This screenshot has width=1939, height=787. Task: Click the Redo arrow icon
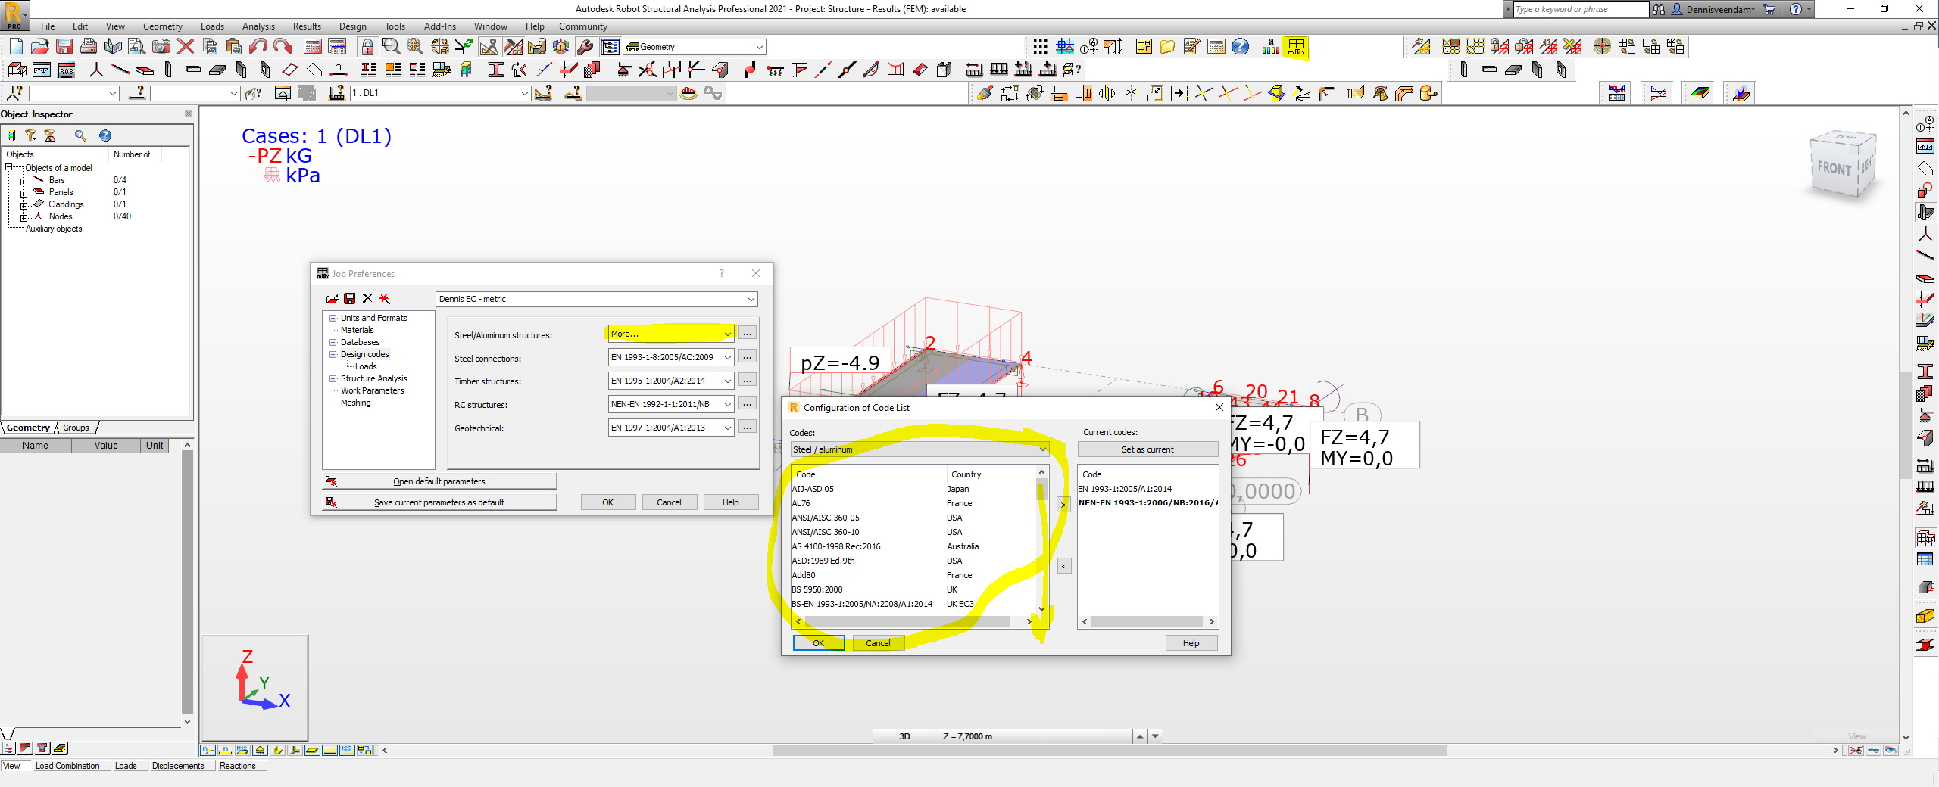pos(283,47)
